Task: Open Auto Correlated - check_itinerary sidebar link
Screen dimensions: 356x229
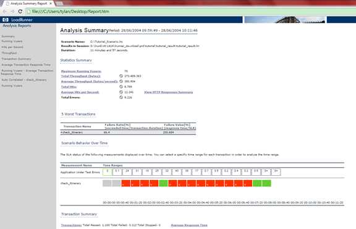Action: [24, 80]
